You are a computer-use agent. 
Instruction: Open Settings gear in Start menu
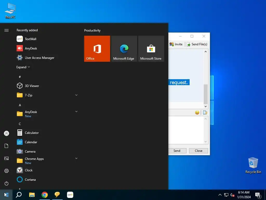coord(6,171)
